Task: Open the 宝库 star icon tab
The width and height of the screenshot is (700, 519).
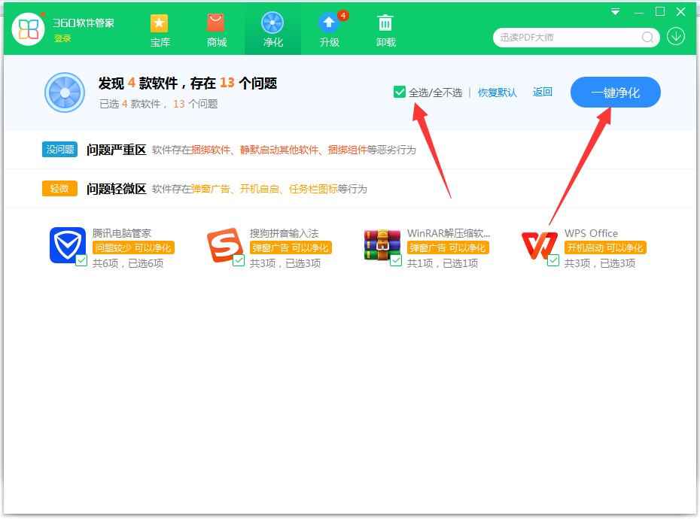Action: (160, 30)
